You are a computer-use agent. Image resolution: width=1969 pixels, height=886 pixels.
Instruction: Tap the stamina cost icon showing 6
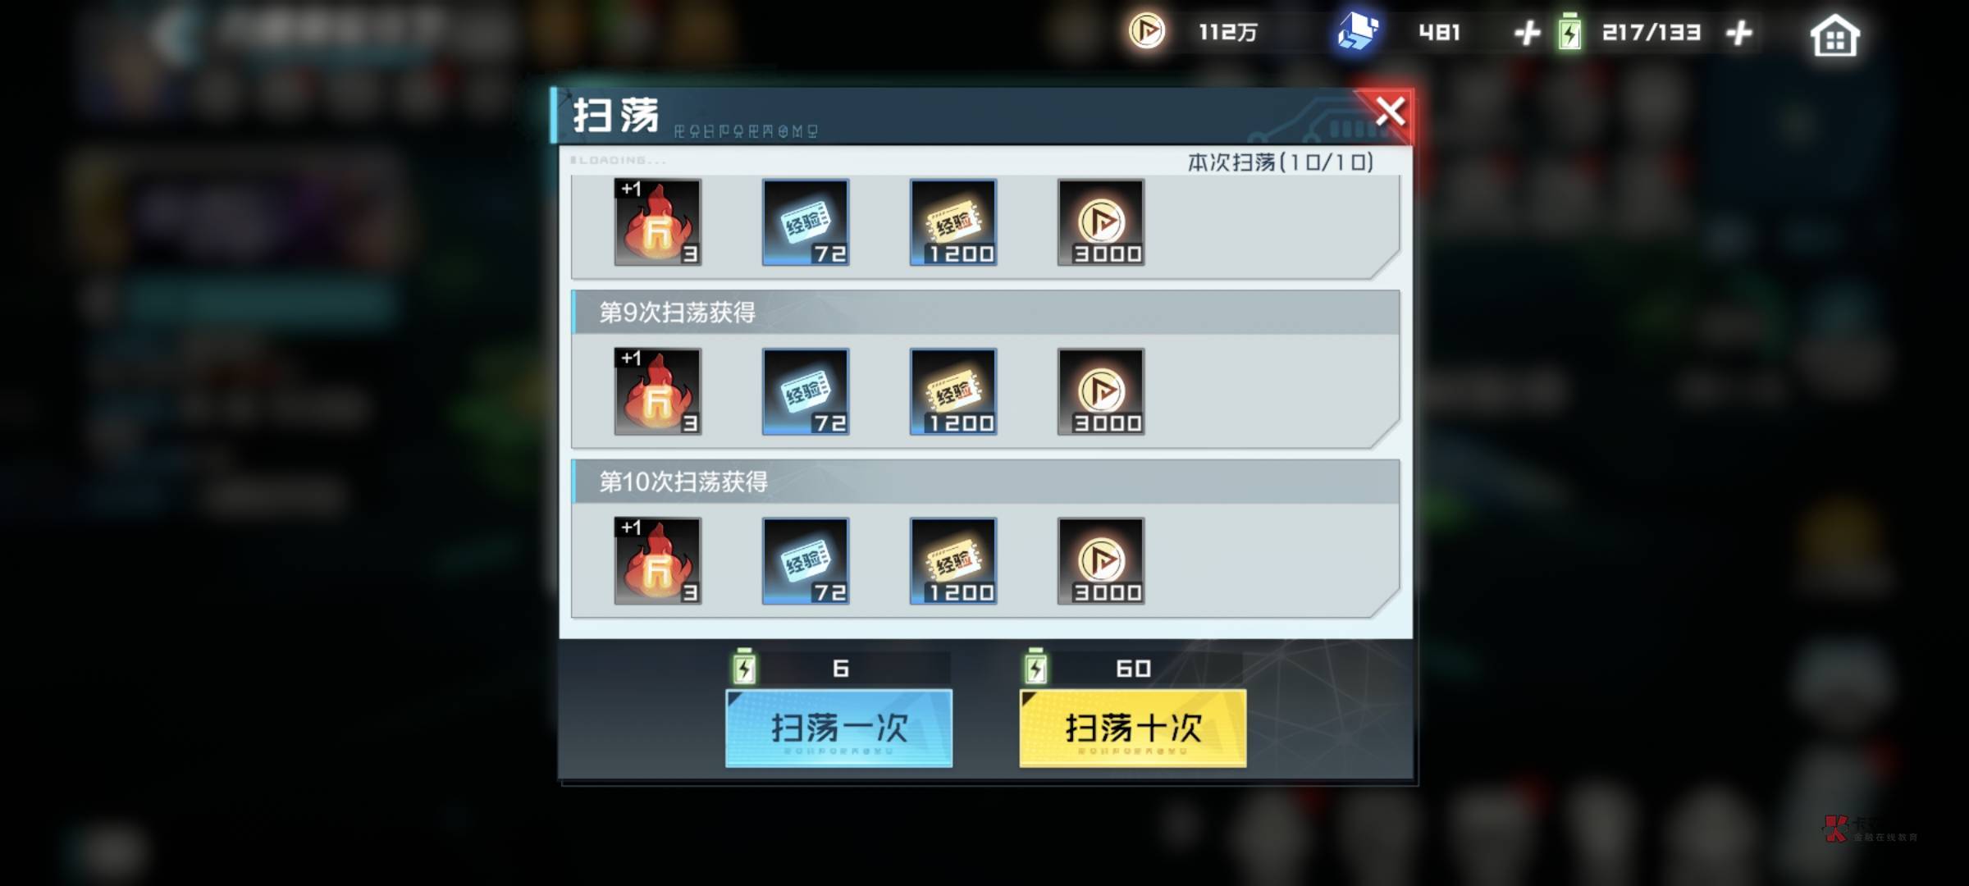(743, 667)
